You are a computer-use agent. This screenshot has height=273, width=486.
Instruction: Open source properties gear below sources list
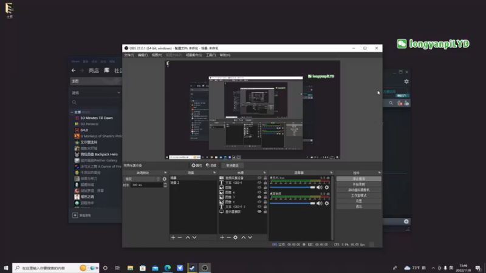tap(236, 237)
